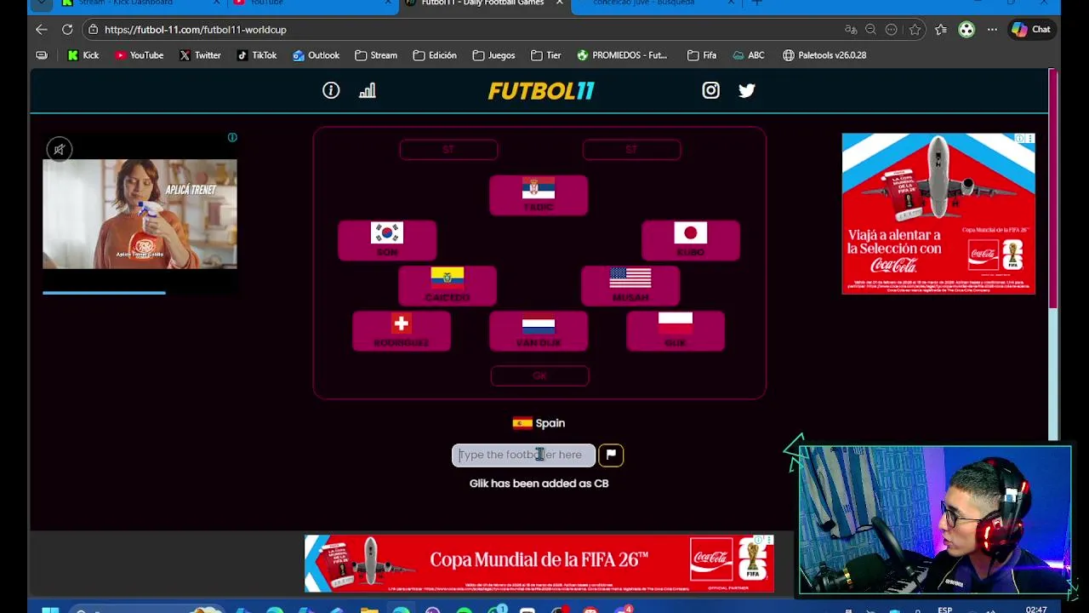Expand the Stream bookmarks folder

[x=376, y=55]
